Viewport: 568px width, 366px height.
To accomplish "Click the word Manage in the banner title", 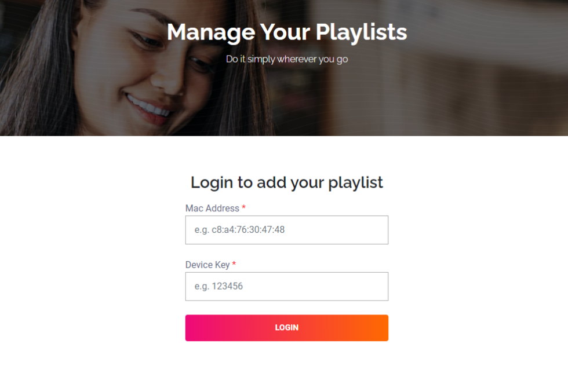I will 211,32.
